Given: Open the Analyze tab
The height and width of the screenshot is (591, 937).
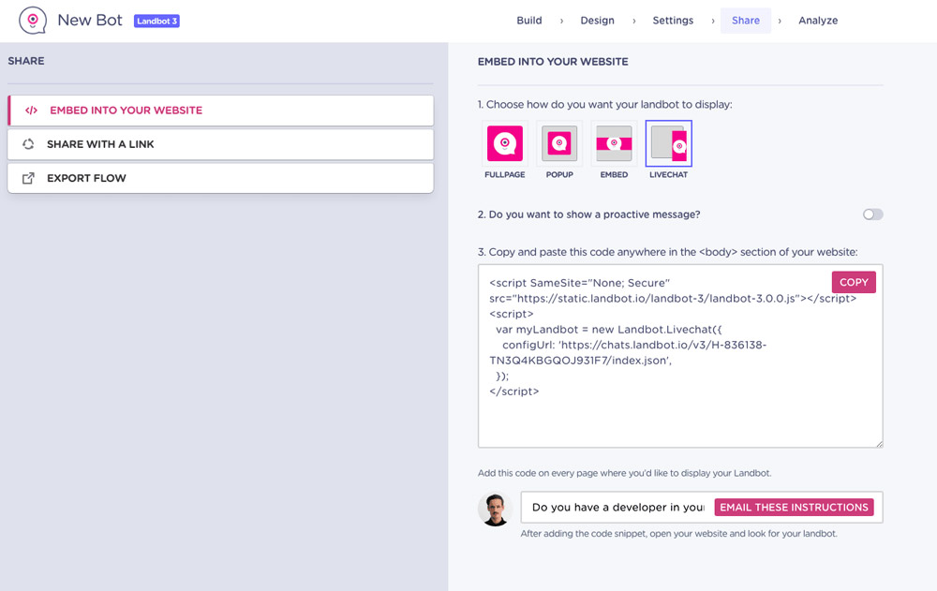Looking at the screenshot, I should pos(818,21).
